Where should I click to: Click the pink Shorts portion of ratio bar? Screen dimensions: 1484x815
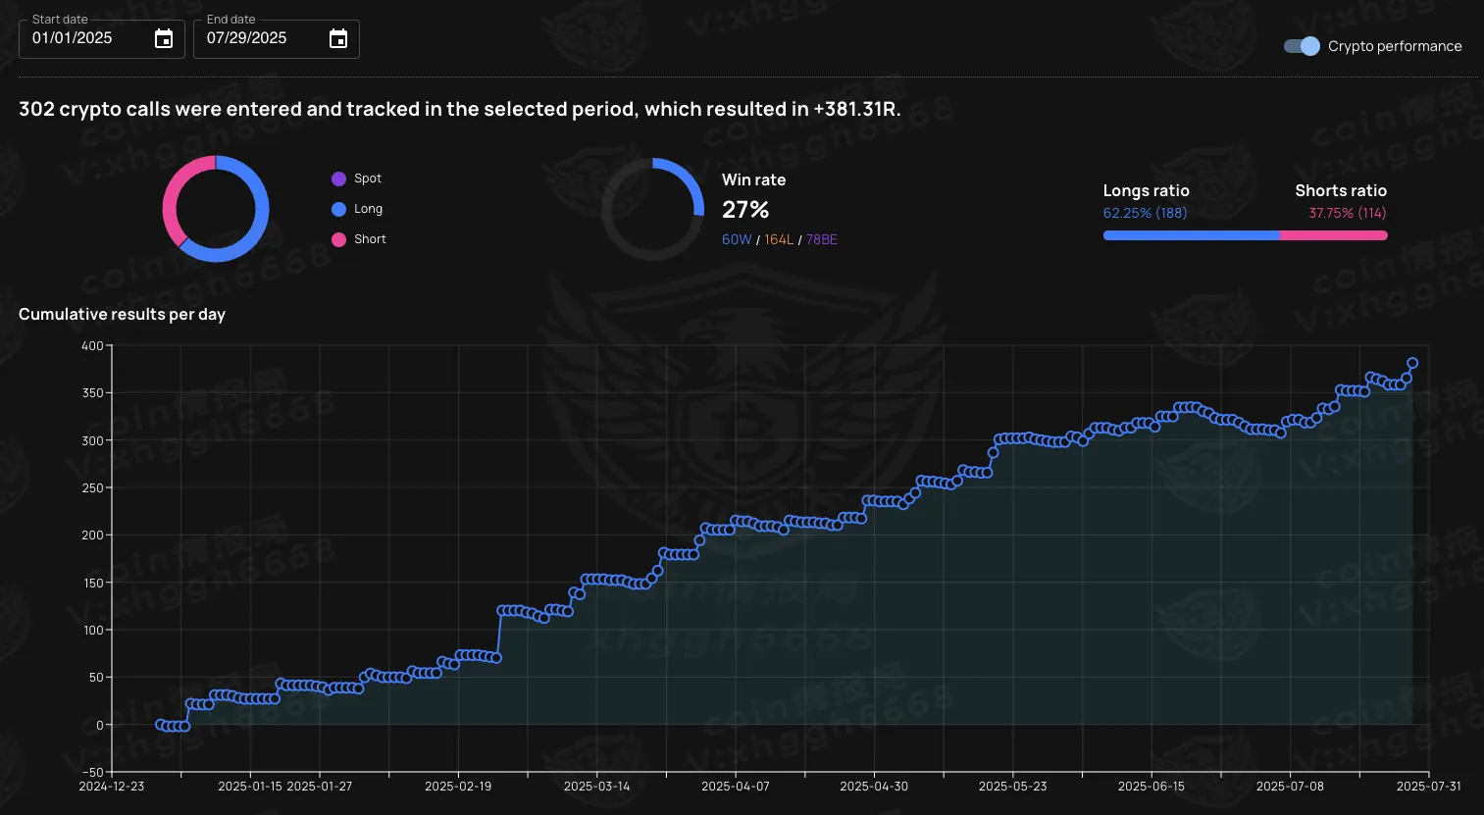click(x=1333, y=235)
